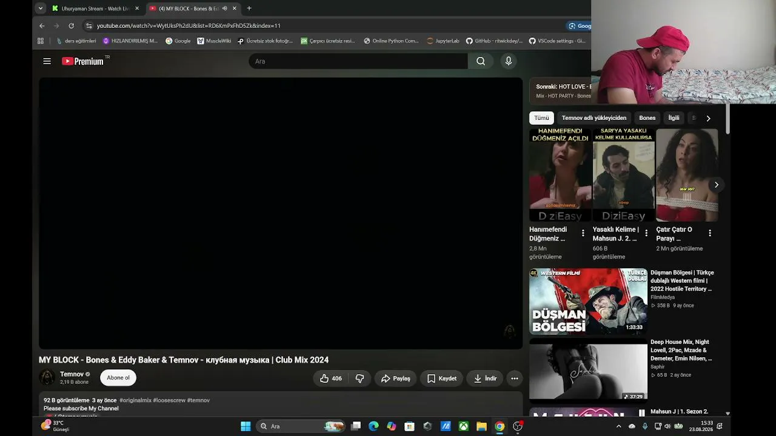Close the MY BLOCK YouTube tab
This screenshot has width=776, height=436.
click(235, 8)
